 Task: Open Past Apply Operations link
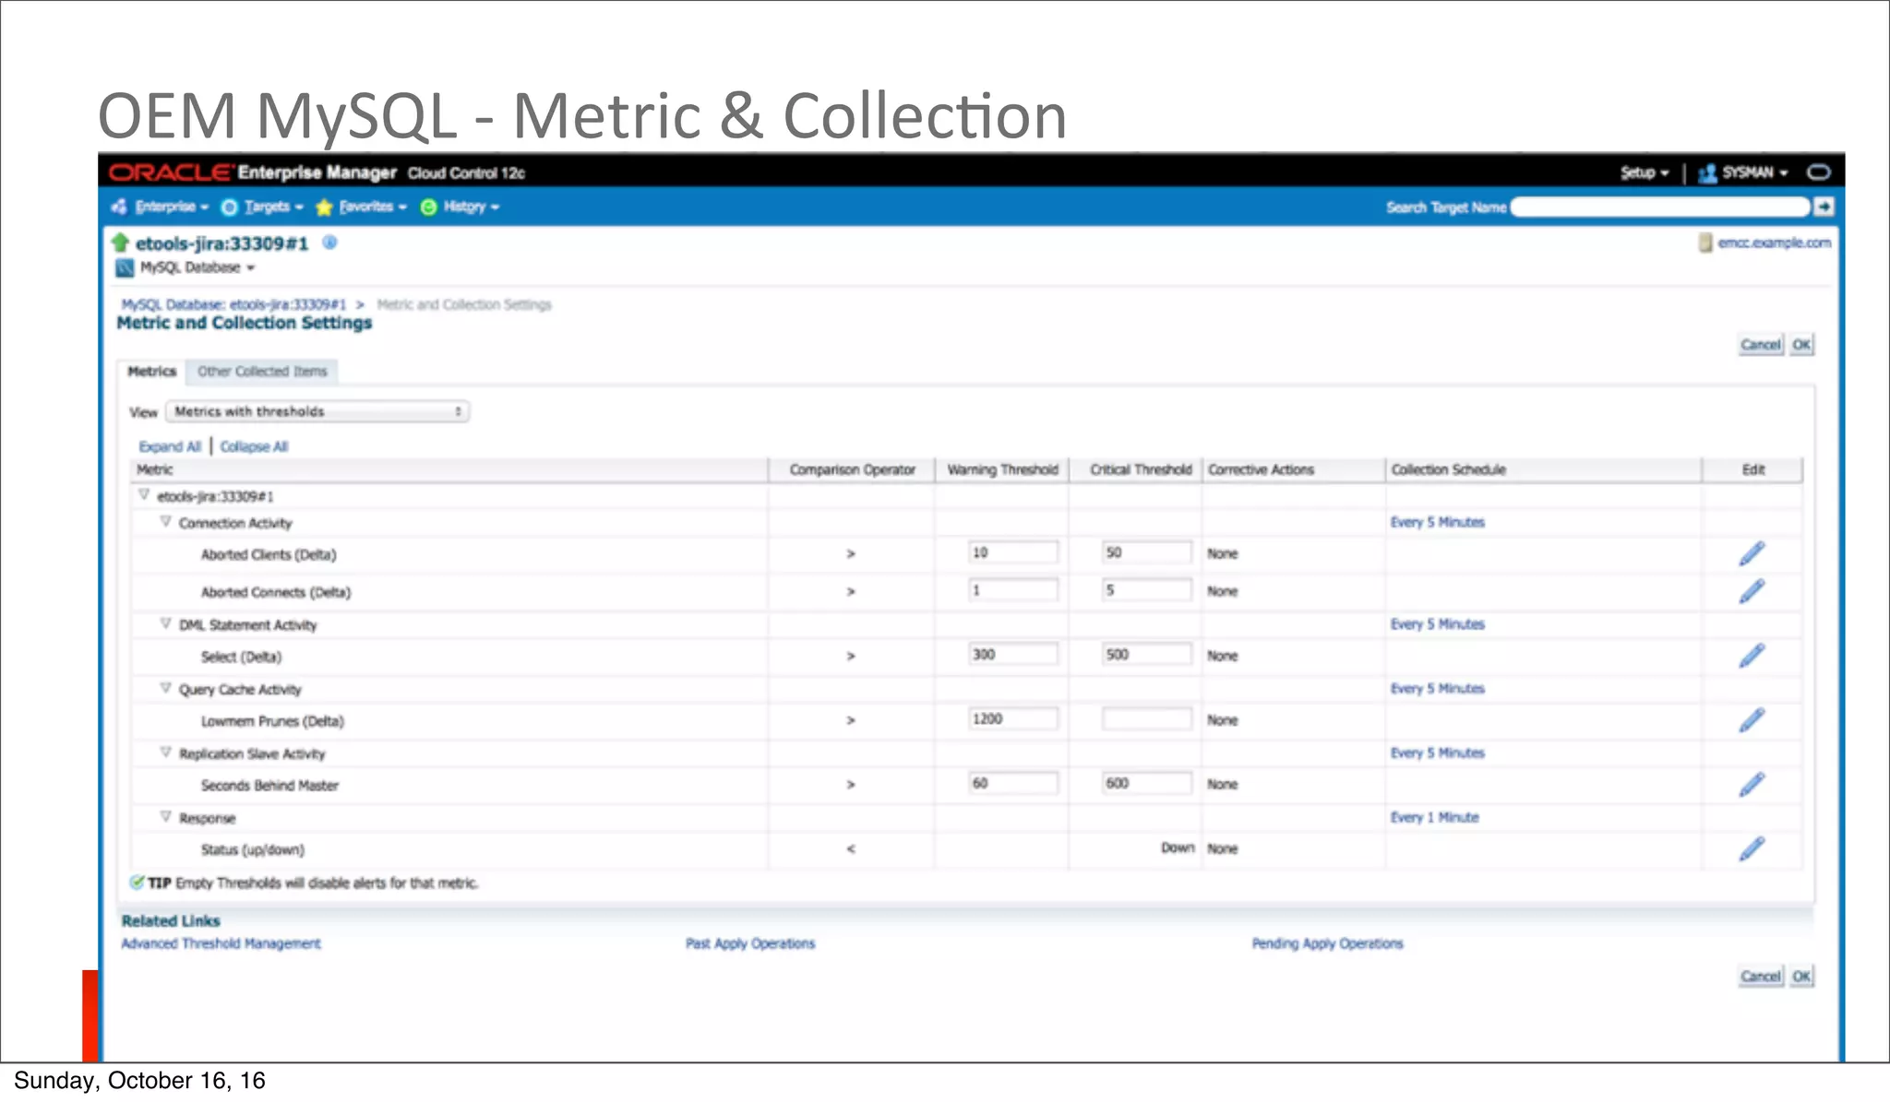click(x=750, y=943)
